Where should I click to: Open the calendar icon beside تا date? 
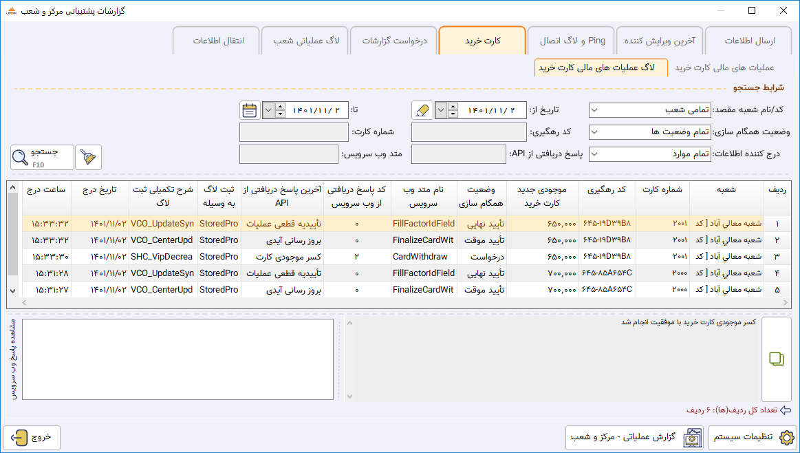(250, 109)
